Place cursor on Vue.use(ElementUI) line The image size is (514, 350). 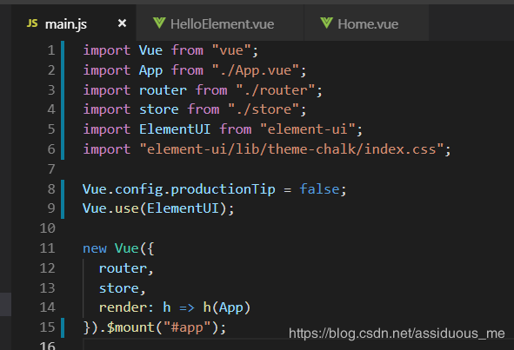pyautogui.click(x=158, y=208)
